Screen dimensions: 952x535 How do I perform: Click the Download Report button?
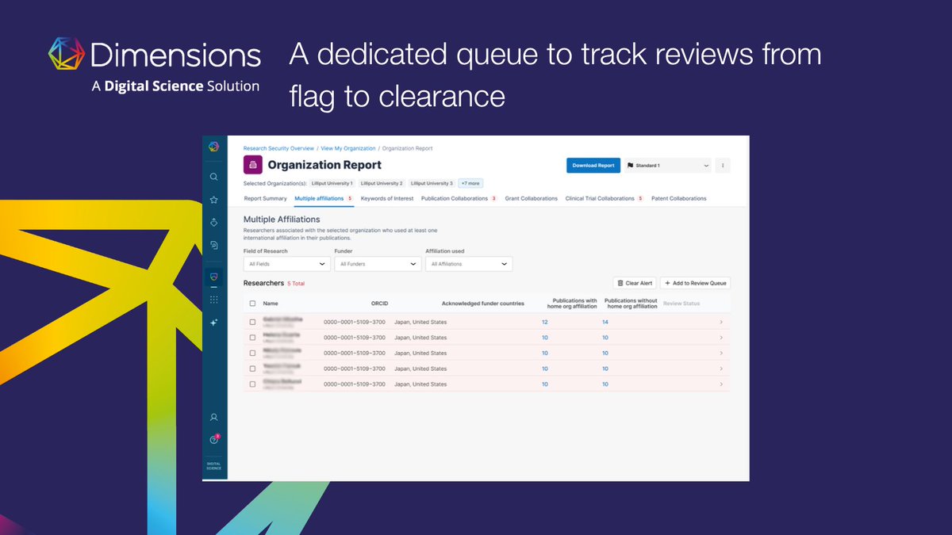593,166
